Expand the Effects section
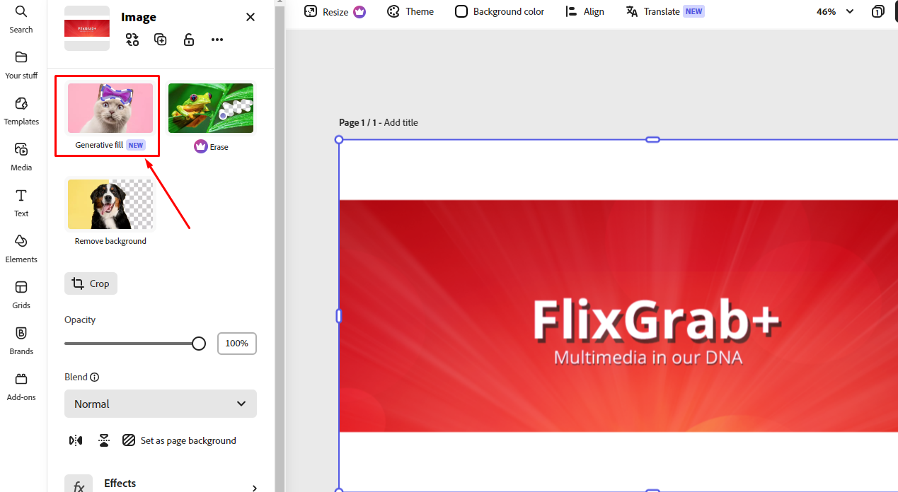This screenshot has height=492, width=898. pos(255,488)
